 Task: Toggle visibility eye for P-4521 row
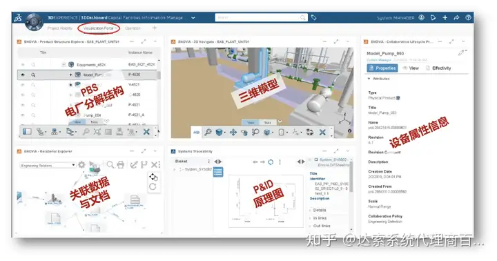[23, 105]
